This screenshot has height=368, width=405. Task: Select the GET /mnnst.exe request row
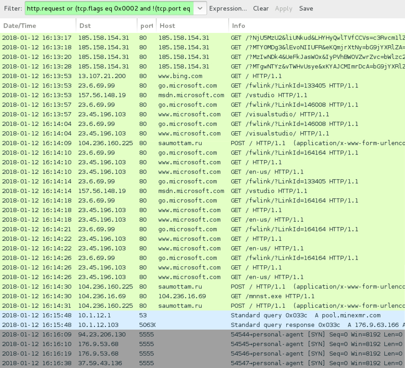click(x=202, y=295)
